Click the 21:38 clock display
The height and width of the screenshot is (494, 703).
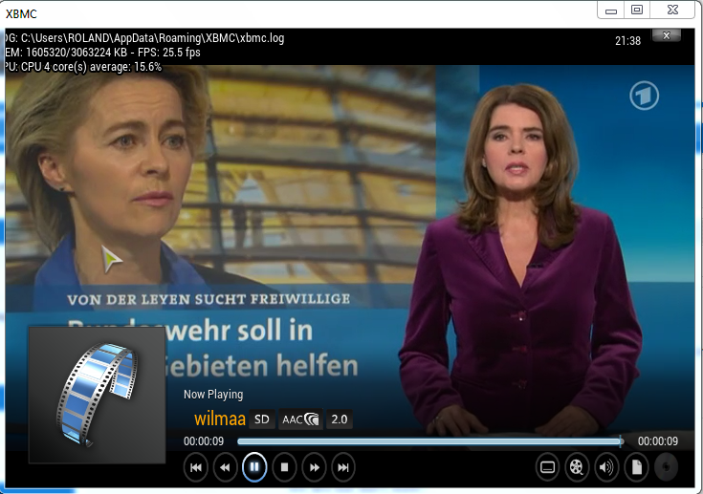click(627, 41)
